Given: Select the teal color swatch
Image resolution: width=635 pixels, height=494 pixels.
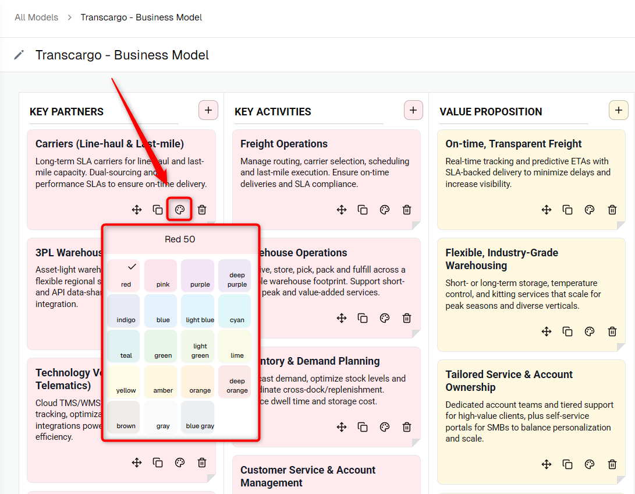Looking at the screenshot, I should pyautogui.click(x=123, y=346).
